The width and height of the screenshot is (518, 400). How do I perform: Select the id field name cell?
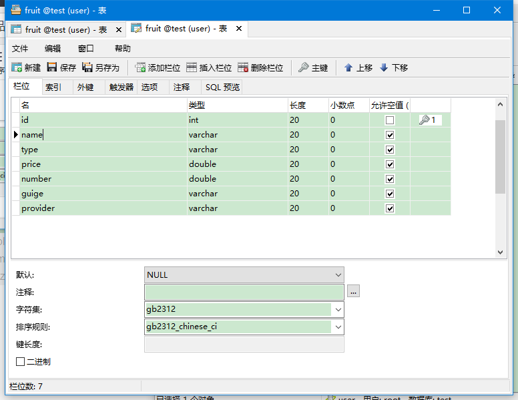point(103,120)
